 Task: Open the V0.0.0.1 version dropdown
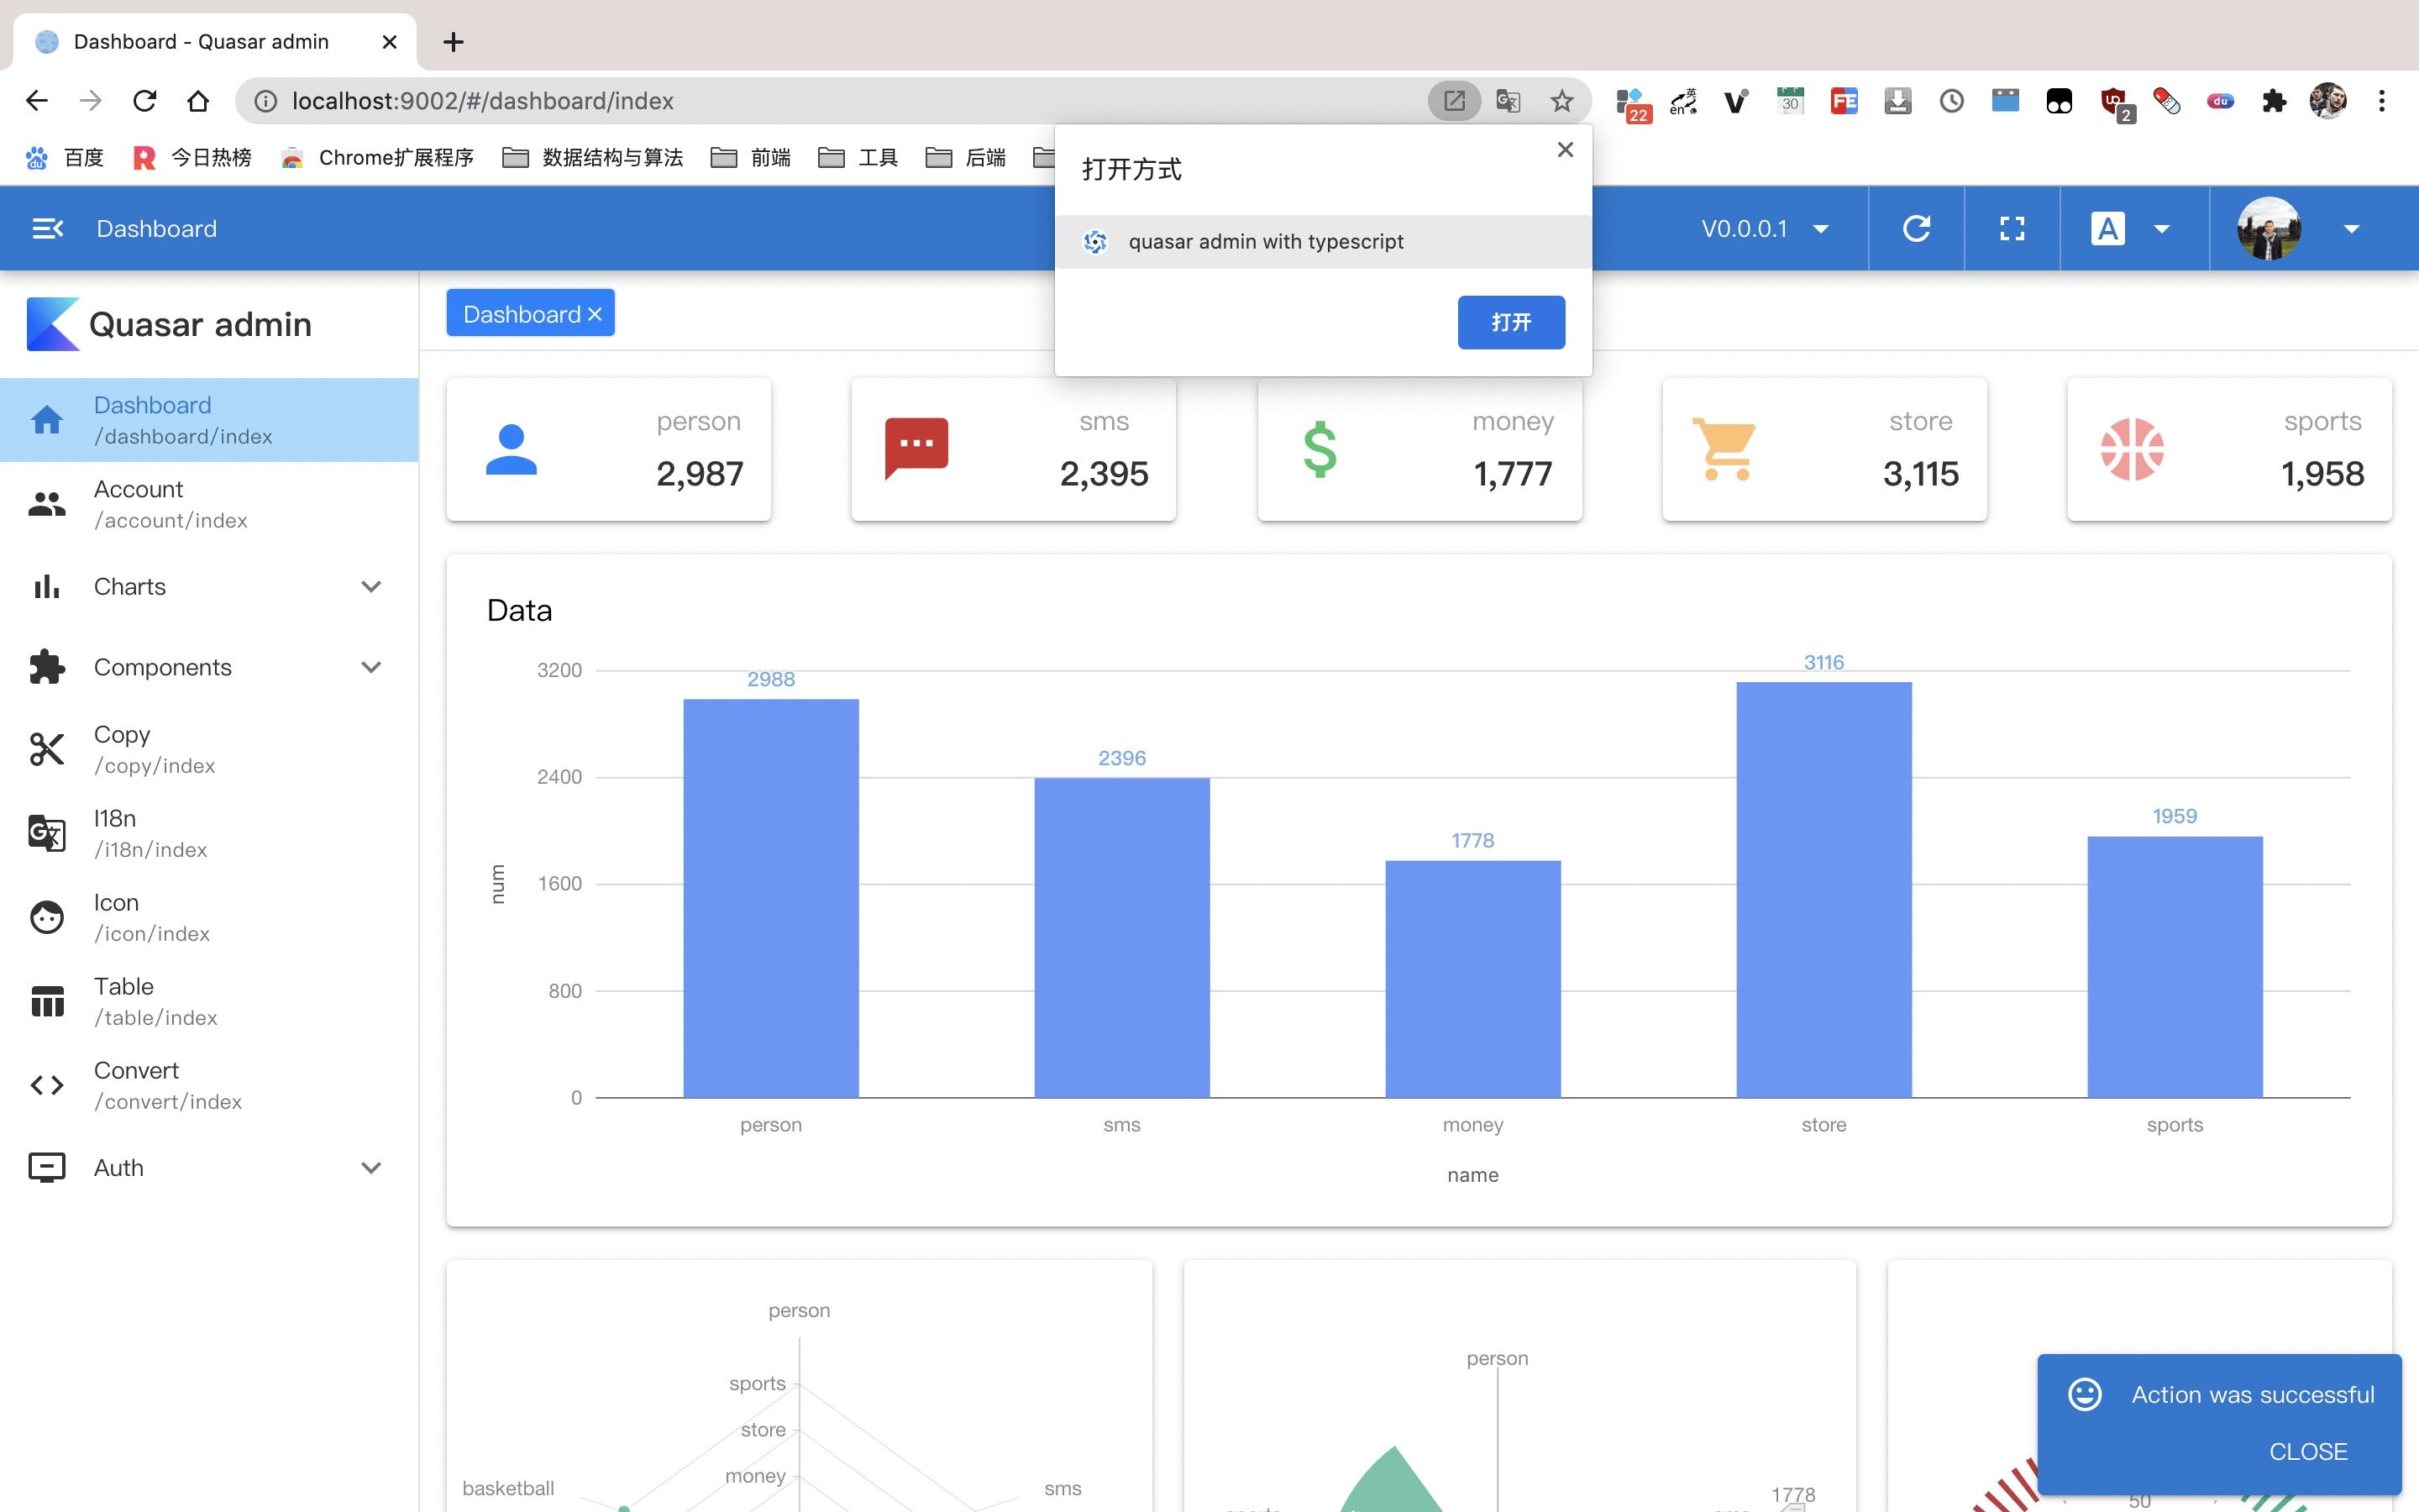(1764, 229)
